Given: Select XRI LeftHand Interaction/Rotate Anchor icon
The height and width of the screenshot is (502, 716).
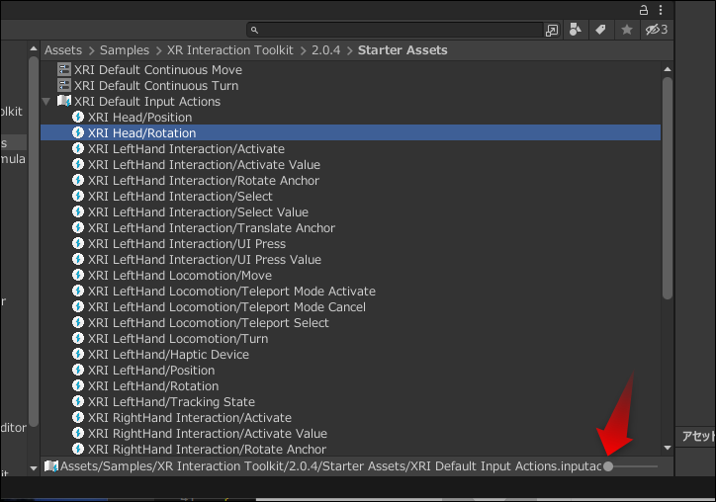Looking at the screenshot, I should pos(78,180).
